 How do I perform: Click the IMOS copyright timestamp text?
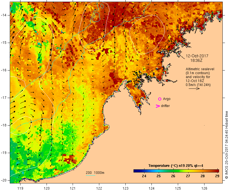point(227,145)
